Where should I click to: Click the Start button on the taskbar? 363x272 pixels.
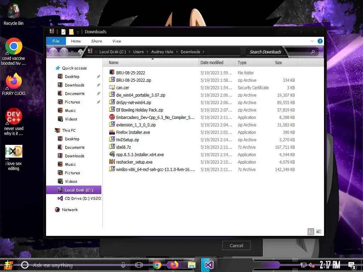coord(8,265)
